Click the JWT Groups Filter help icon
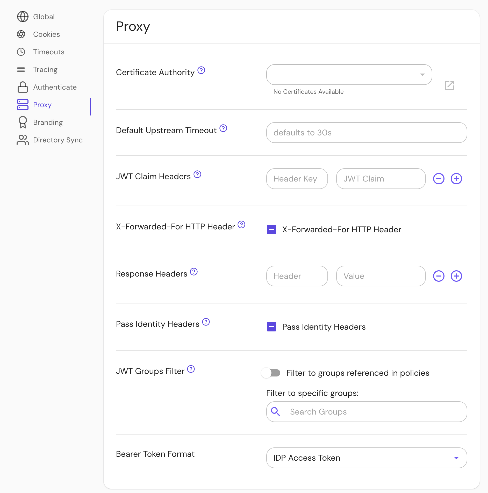The width and height of the screenshot is (488, 493). (x=191, y=369)
